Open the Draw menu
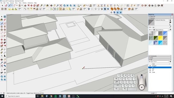The height and width of the screenshot is (98, 174). [x=16, y=3]
